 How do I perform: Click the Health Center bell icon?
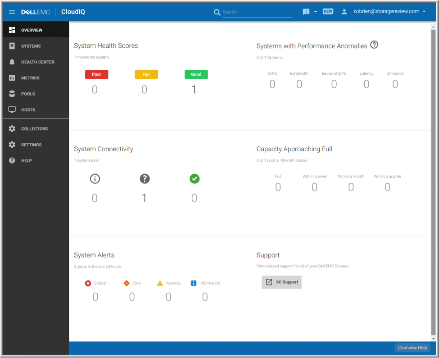point(12,62)
